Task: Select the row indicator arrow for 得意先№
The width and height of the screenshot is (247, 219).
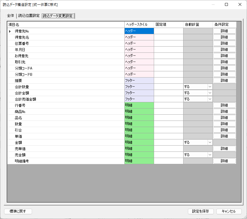Action: [10, 31]
